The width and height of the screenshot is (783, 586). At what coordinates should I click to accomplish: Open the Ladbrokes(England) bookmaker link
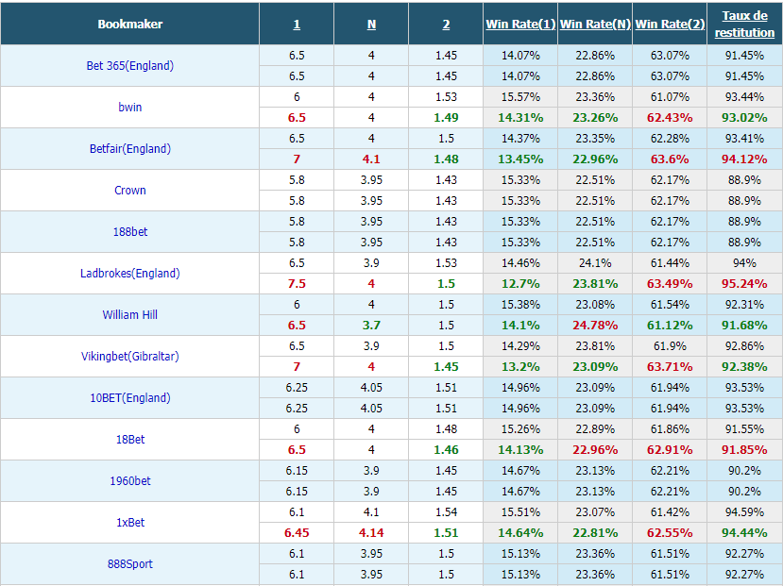(129, 274)
